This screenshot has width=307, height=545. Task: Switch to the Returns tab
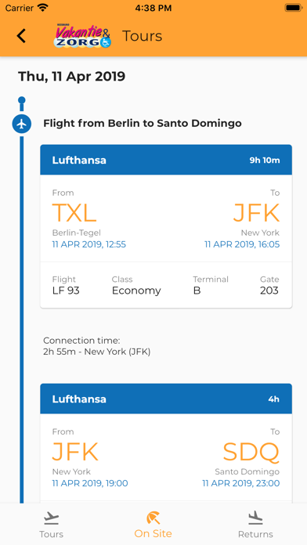255,525
